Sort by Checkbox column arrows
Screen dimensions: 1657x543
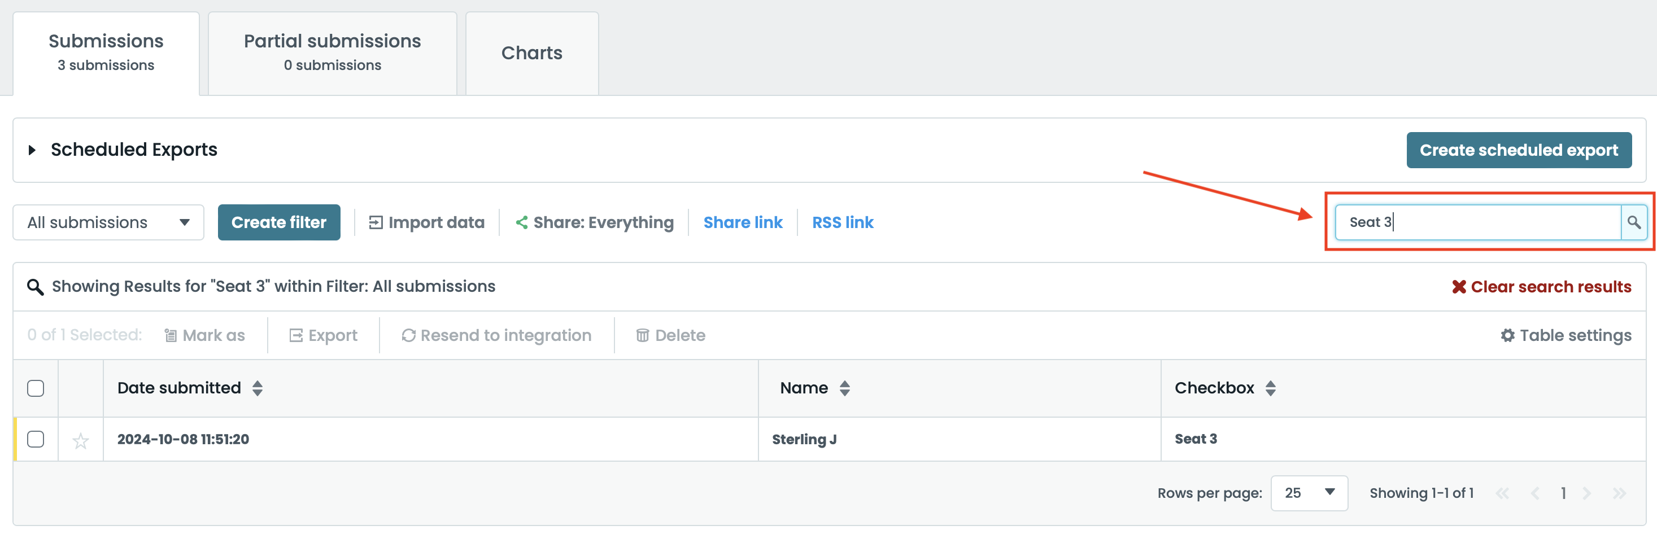[x=1270, y=388]
